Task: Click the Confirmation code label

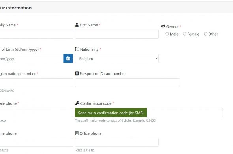Action: click(x=96, y=103)
